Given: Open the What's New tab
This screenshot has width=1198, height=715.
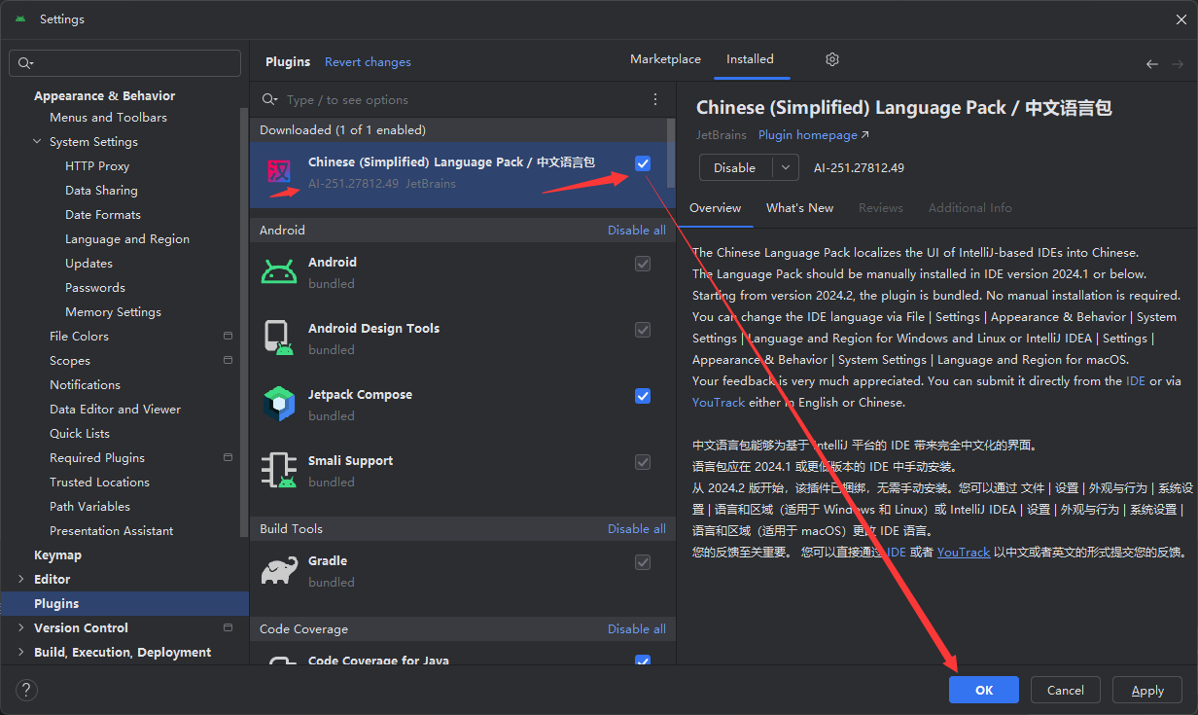Looking at the screenshot, I should (799, 208).
